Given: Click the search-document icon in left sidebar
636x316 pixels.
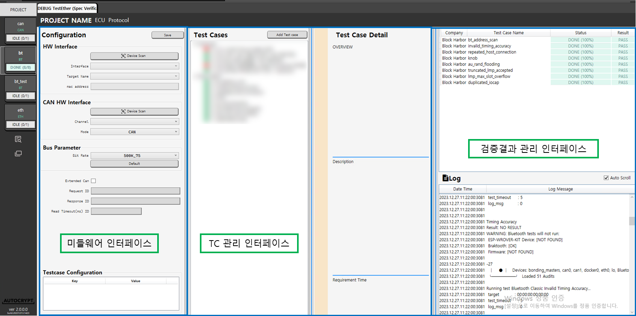Looking at the screenshot, I should 18,139.
